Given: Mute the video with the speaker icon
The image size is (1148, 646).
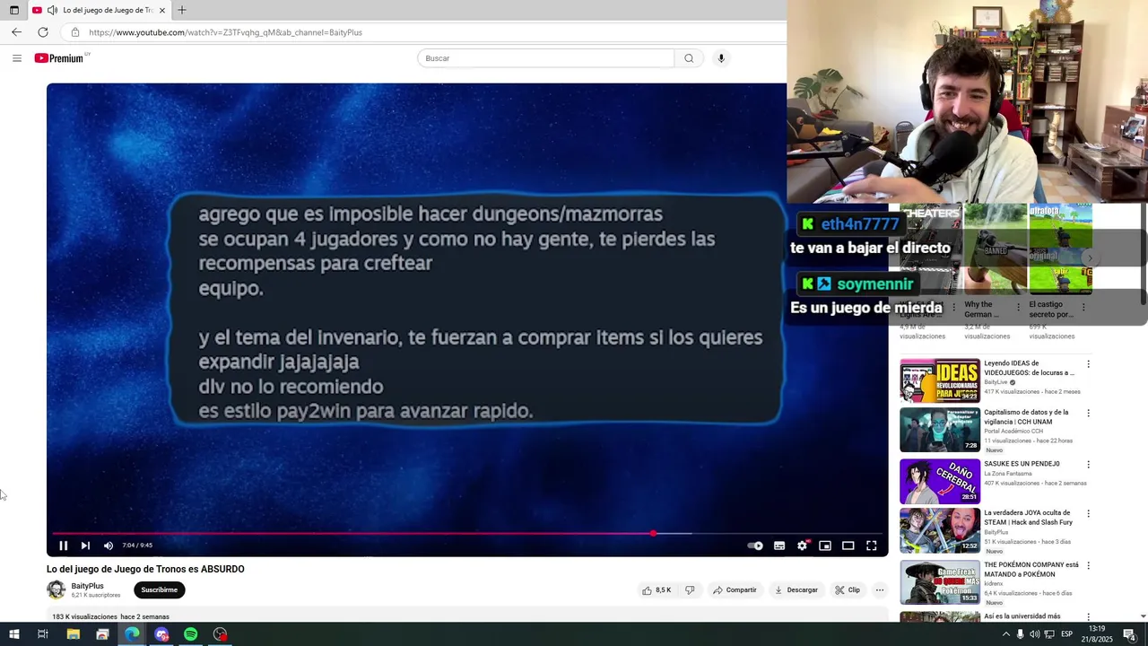Looking at the screenshot, I should coord(109,546).
